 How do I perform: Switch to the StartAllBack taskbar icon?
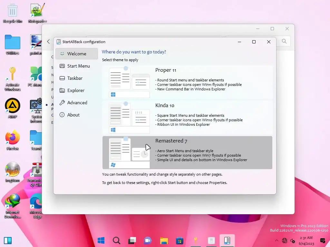[x=227, y=240]
